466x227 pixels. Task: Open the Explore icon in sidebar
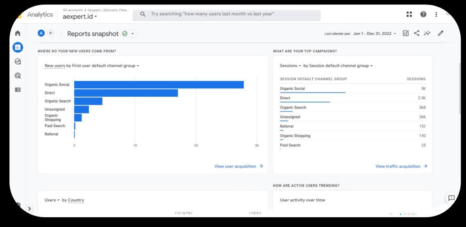pyautogui.click(x=17, y=62)
